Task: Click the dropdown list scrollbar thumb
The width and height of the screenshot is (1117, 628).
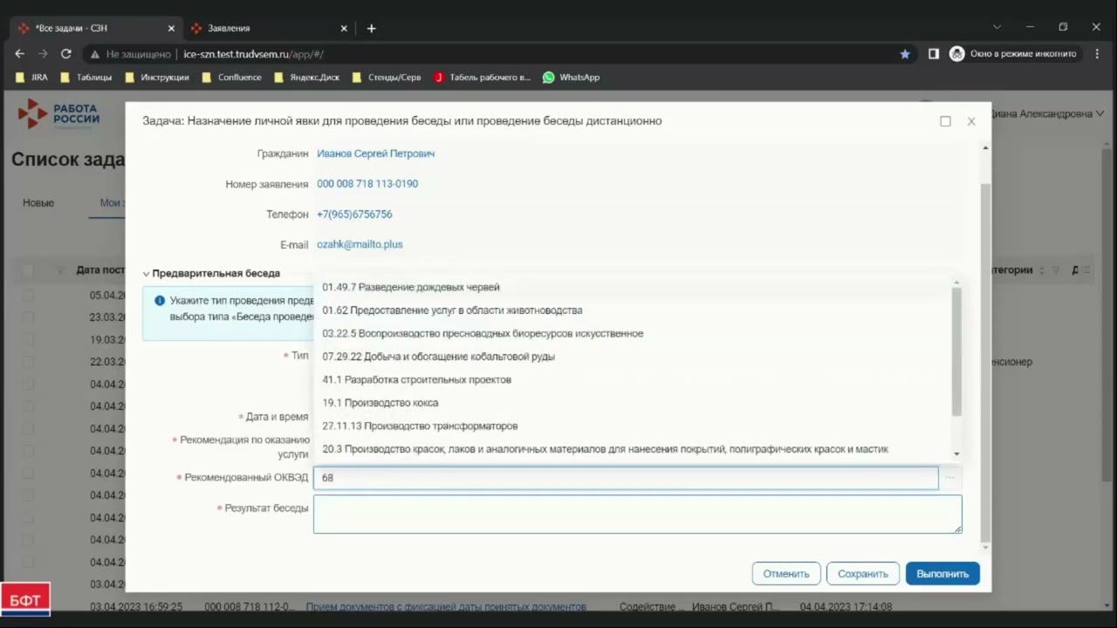Action: pyautogui.click(x=956, y=352)
